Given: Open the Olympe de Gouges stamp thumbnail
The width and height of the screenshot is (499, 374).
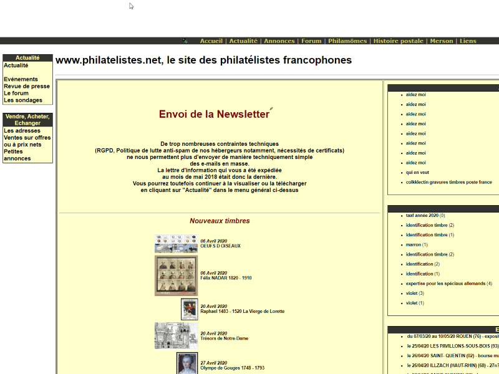Looking at the screenshot, I should tap(187, 363).
